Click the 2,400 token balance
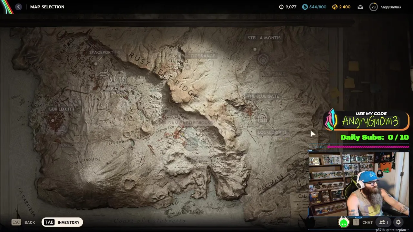 pos(345,7)
